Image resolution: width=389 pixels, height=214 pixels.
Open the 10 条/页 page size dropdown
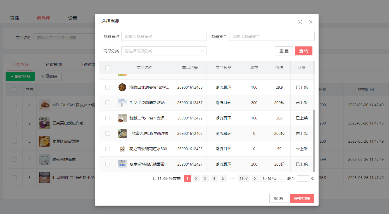pyautogui.click(x=272, y=178)
